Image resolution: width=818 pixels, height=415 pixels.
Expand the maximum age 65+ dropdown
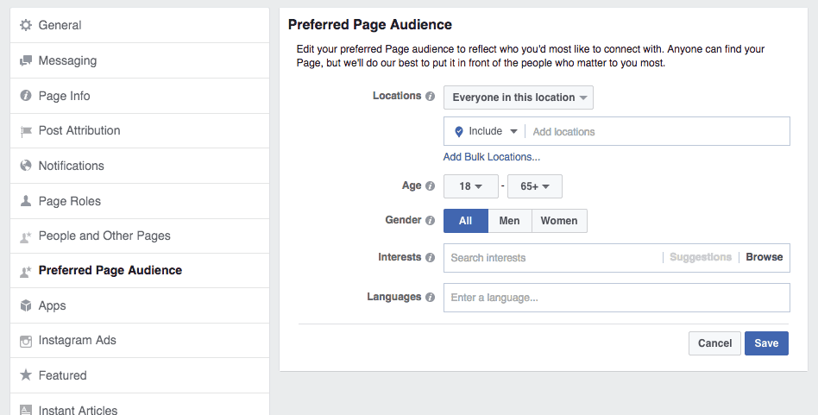pyautogui.click(x=535, y=186)
